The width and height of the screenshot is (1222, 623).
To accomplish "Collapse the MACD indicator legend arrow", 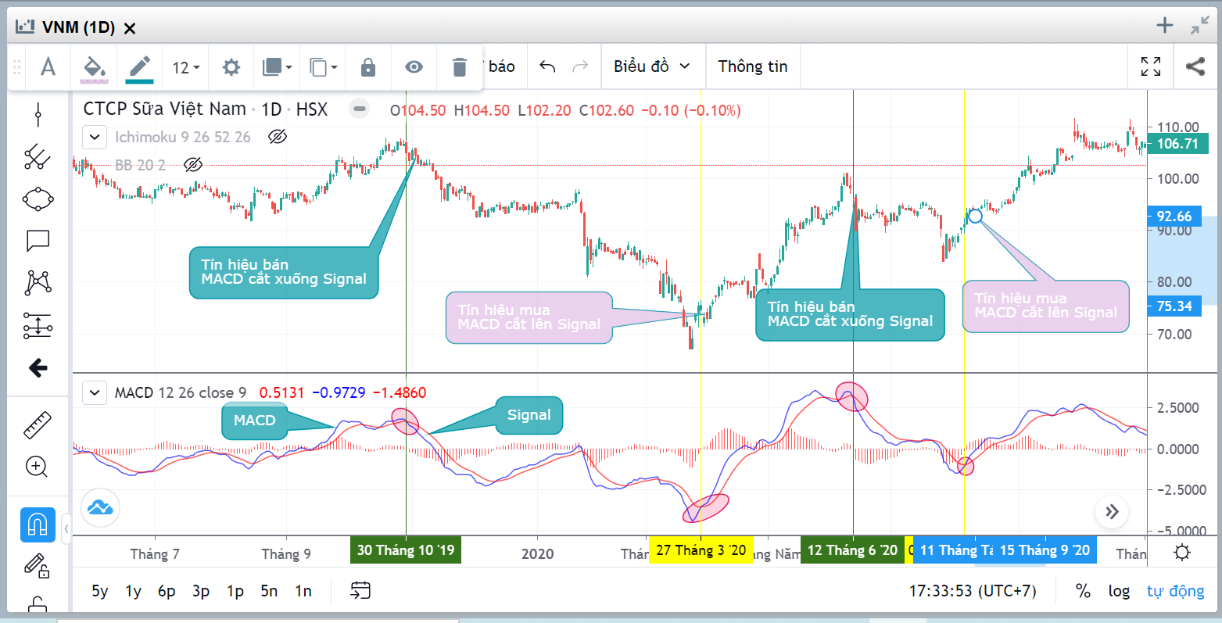I will tap(95, 392).
